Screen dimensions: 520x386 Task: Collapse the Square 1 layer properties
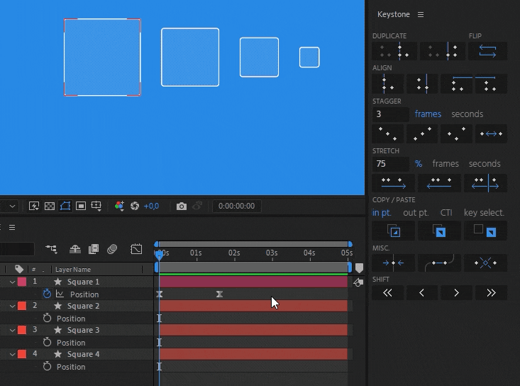pyautogui.click(x=12, y=282)
